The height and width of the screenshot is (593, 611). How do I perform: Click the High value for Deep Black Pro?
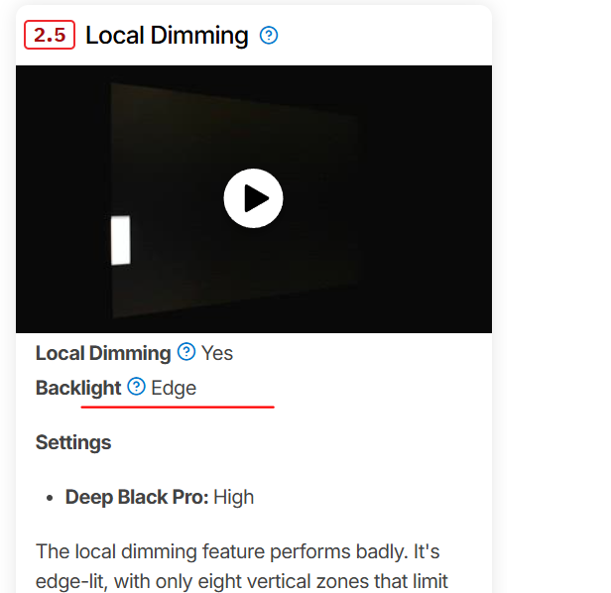click(x=233, y=497)
